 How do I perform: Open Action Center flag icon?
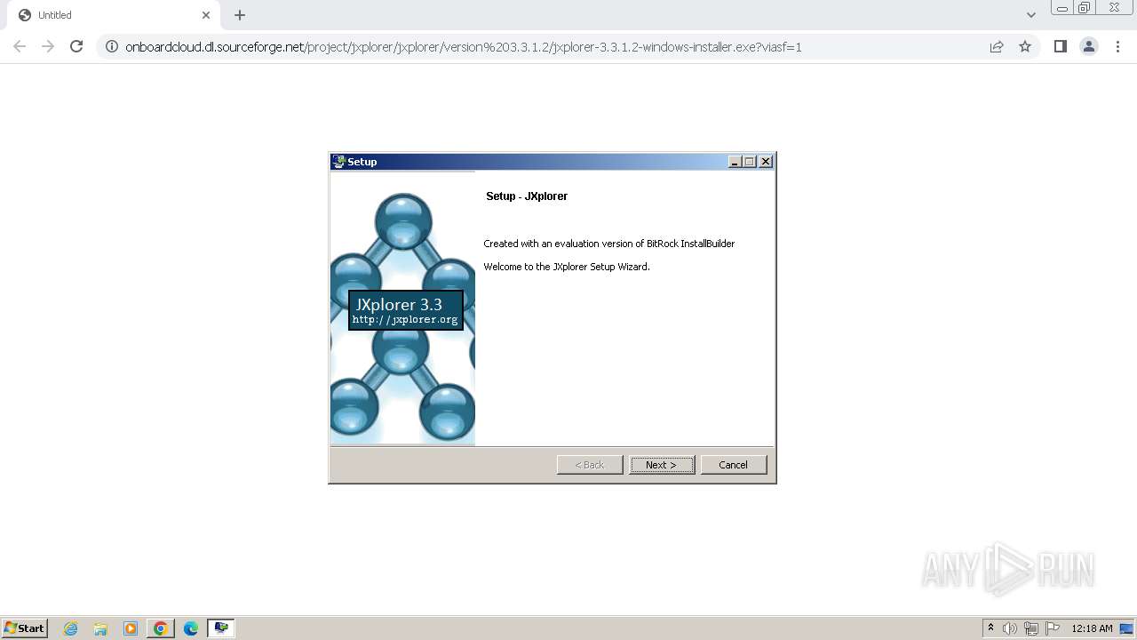click(1053, 628)
